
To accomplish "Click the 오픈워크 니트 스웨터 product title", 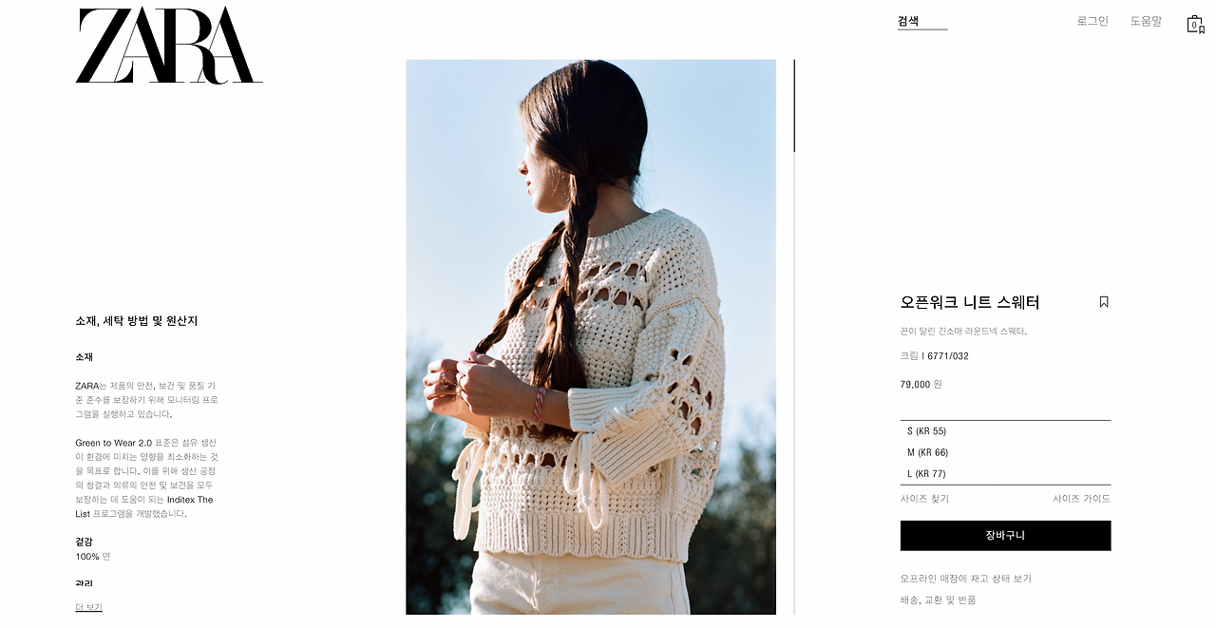I will tap(970, 302).
